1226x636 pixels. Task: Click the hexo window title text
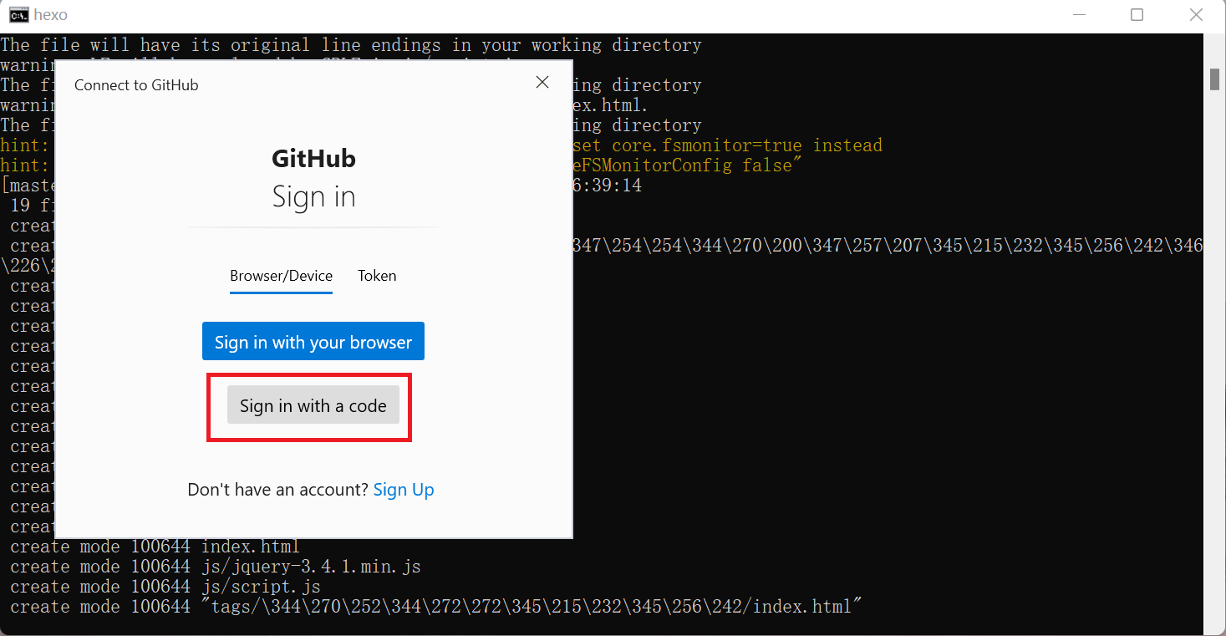pos(51,15)
